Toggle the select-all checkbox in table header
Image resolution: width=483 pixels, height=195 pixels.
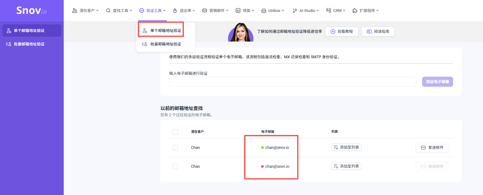click(x=175, y=132)
